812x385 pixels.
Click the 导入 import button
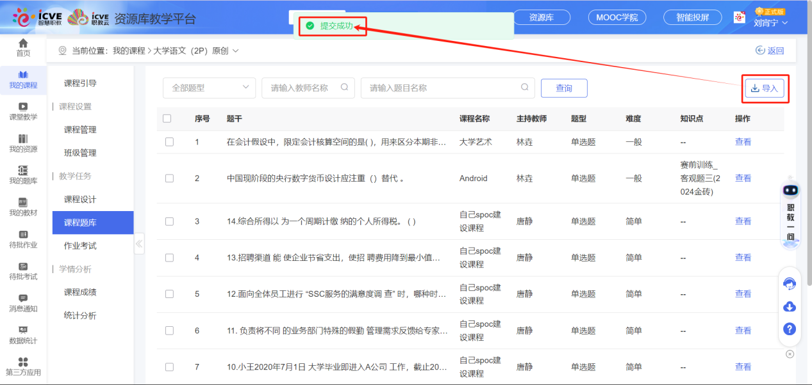(764, 88)
